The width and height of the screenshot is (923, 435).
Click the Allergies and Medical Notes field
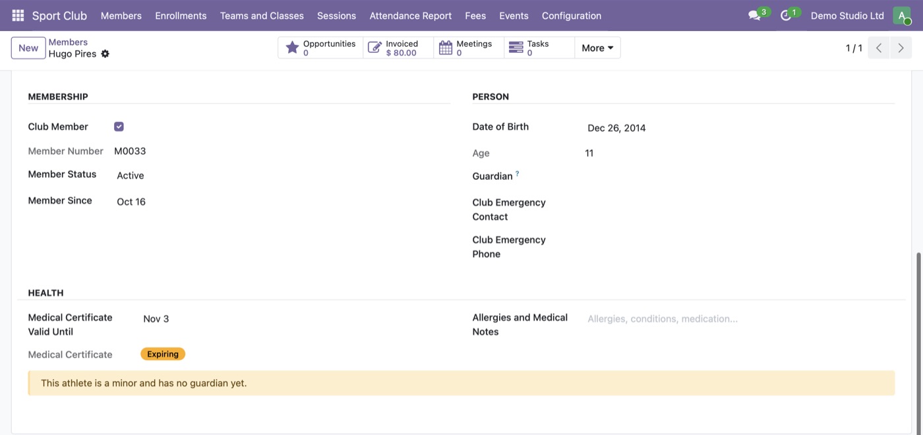coord(740,318)
